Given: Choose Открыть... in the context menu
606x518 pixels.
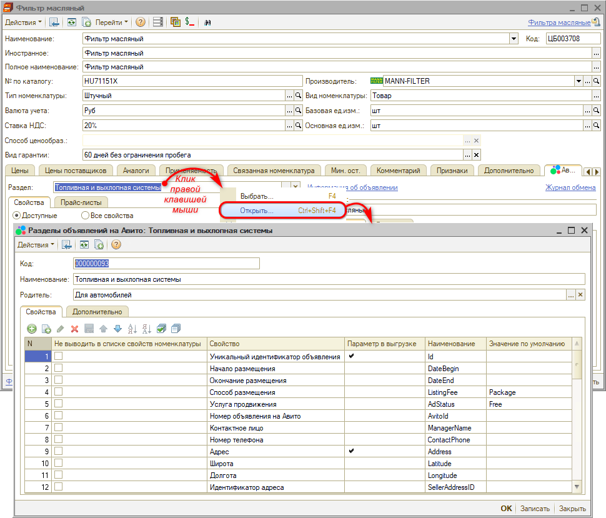Looking at the screenshot, I should [257, 211].
